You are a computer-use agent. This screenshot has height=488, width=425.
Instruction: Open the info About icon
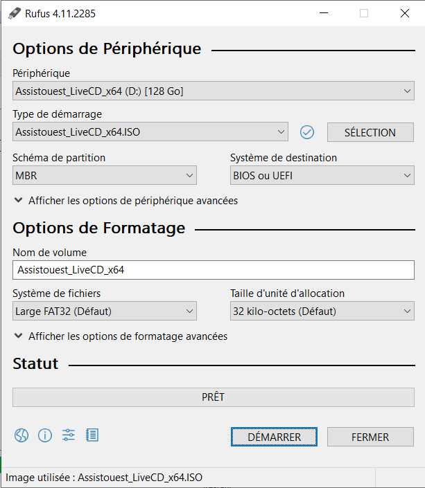pos(45,435)
